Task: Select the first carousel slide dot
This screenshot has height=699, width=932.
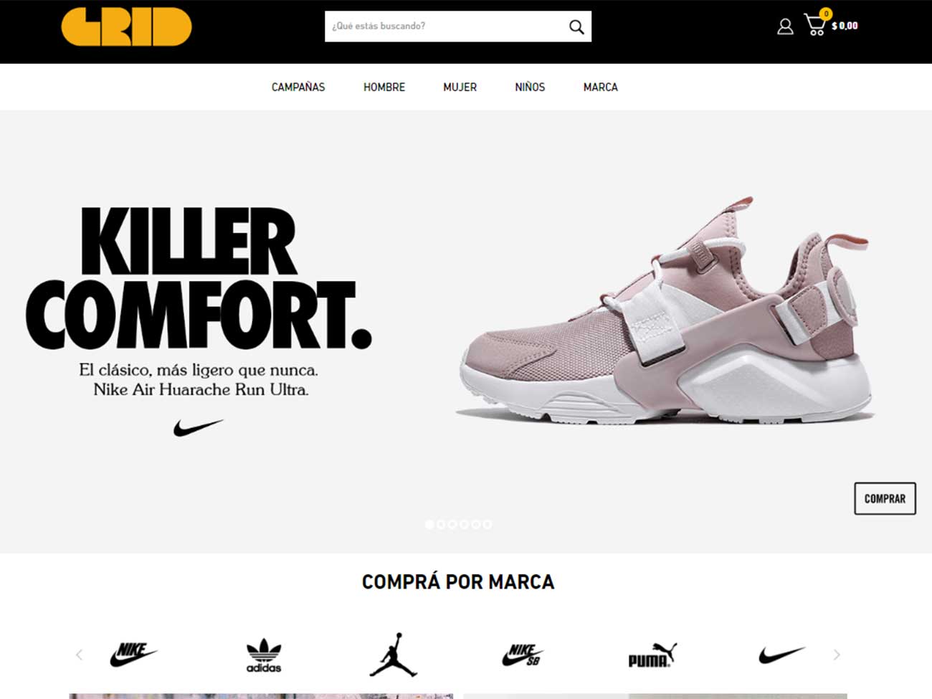Action: 429,525
